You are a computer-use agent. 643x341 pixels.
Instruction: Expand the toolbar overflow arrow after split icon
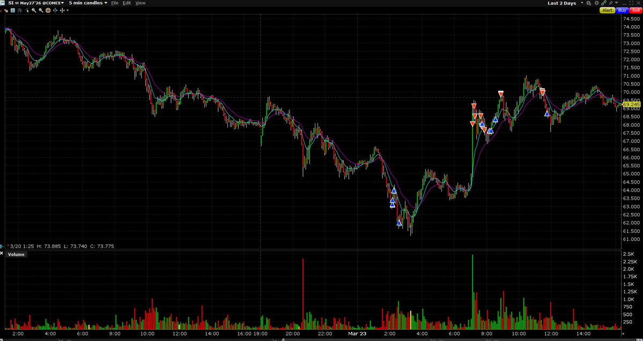pos(68,10)
